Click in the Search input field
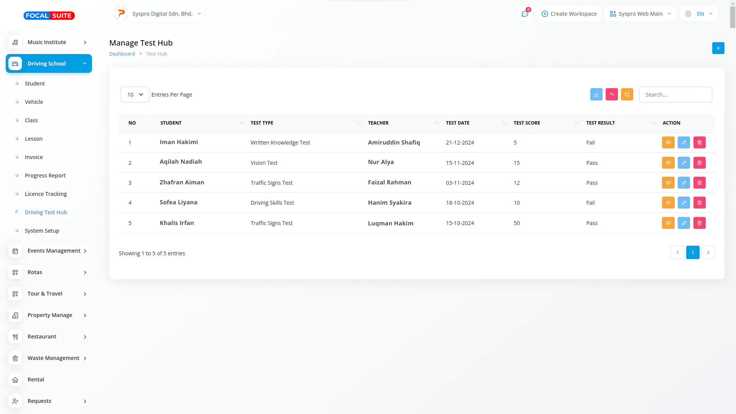Viewport: 736px width, 414px height. (675, 95)
